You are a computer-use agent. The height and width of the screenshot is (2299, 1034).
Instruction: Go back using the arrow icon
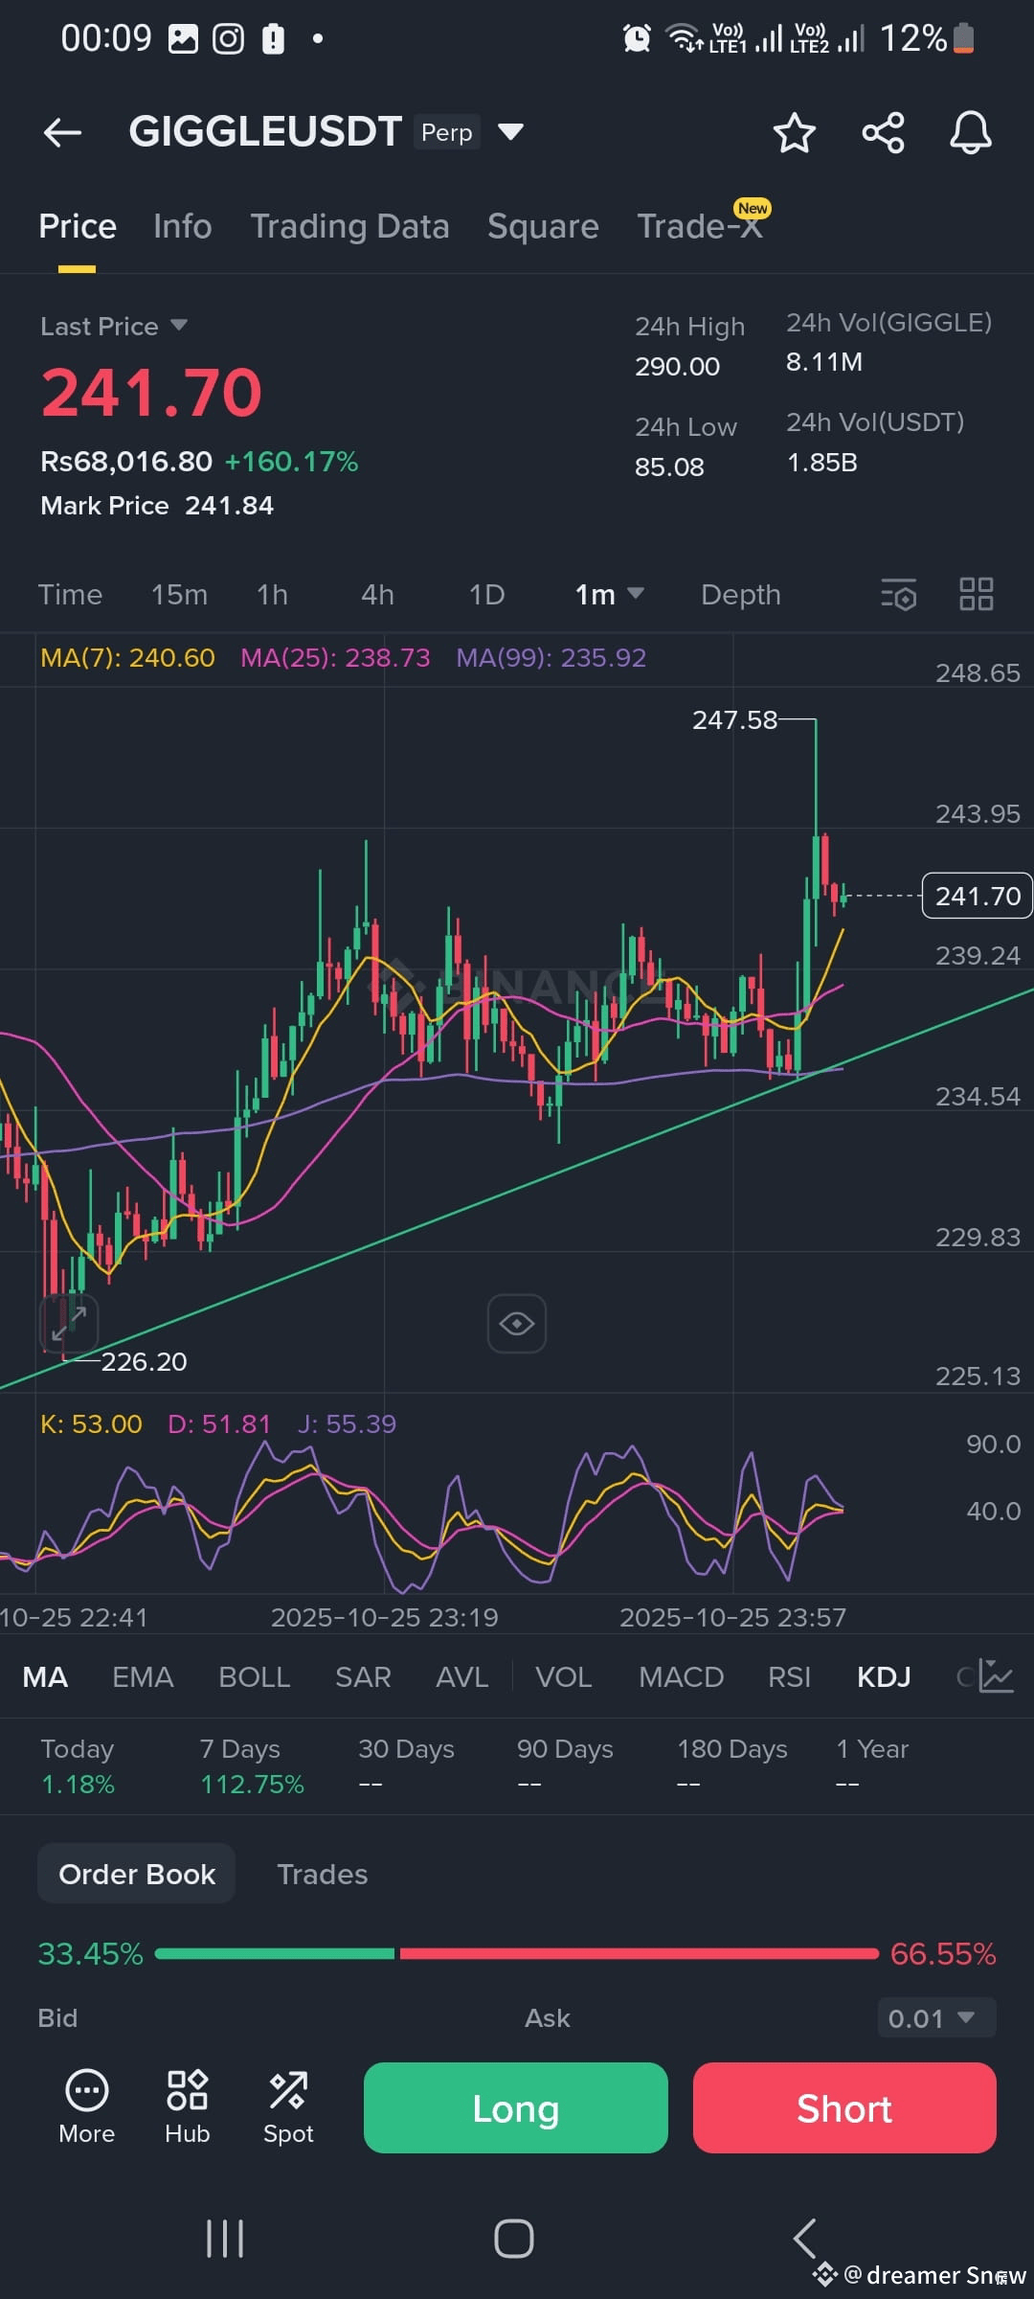63,132
